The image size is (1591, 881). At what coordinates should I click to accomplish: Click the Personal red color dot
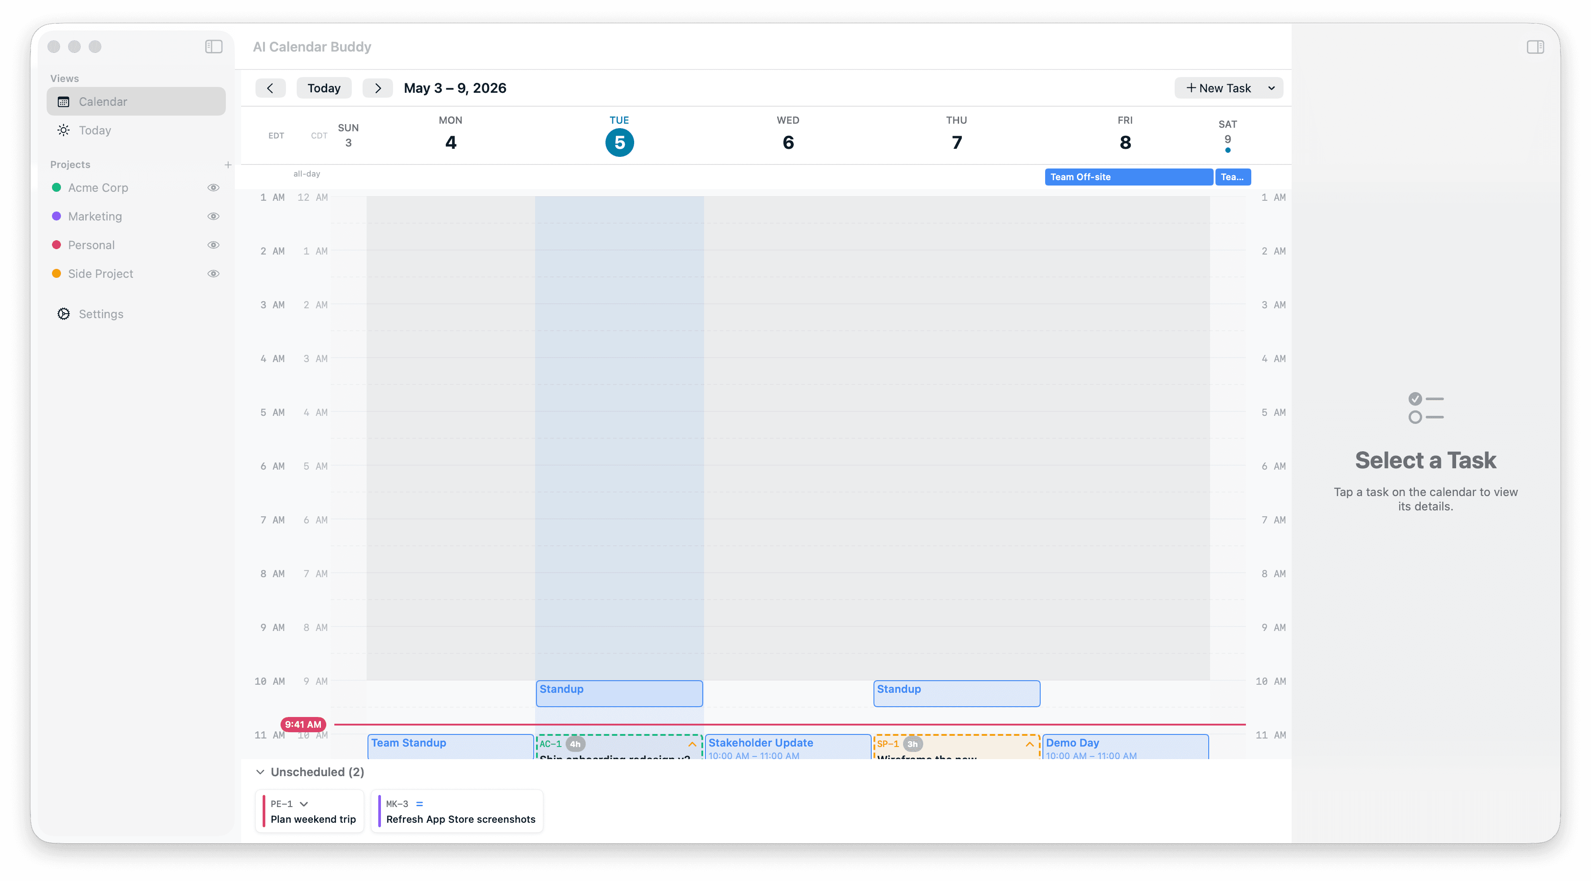56,245
